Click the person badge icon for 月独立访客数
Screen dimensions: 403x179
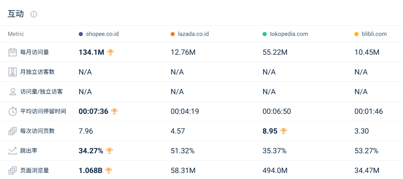click(13, 72)
